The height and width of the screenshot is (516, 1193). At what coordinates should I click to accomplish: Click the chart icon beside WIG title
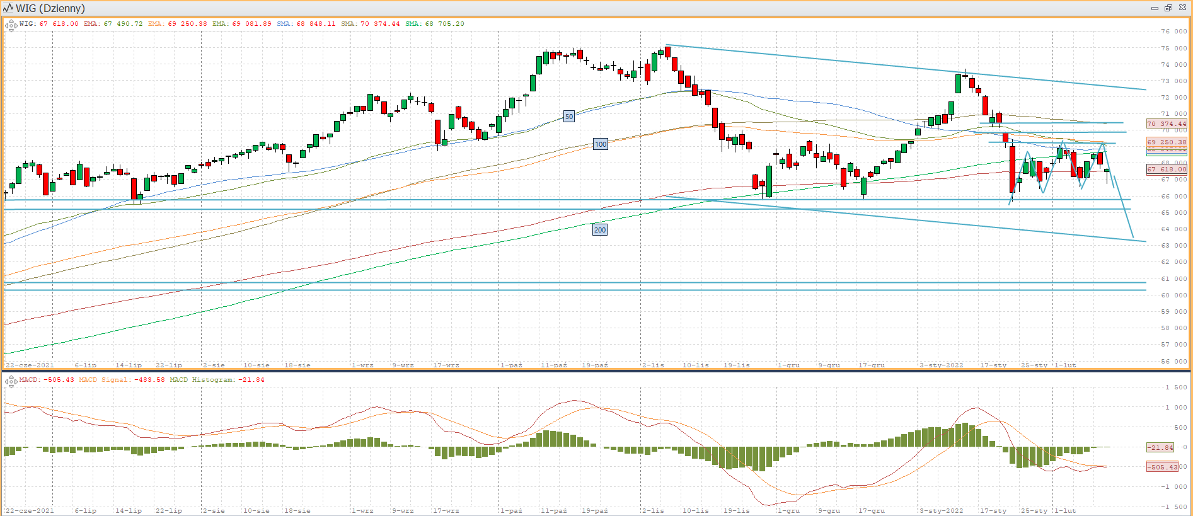click(8, 8)
